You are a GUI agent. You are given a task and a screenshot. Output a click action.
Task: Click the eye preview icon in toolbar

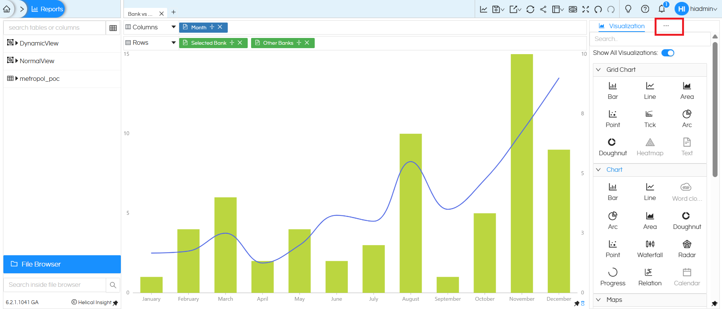(x=573, y=9)
